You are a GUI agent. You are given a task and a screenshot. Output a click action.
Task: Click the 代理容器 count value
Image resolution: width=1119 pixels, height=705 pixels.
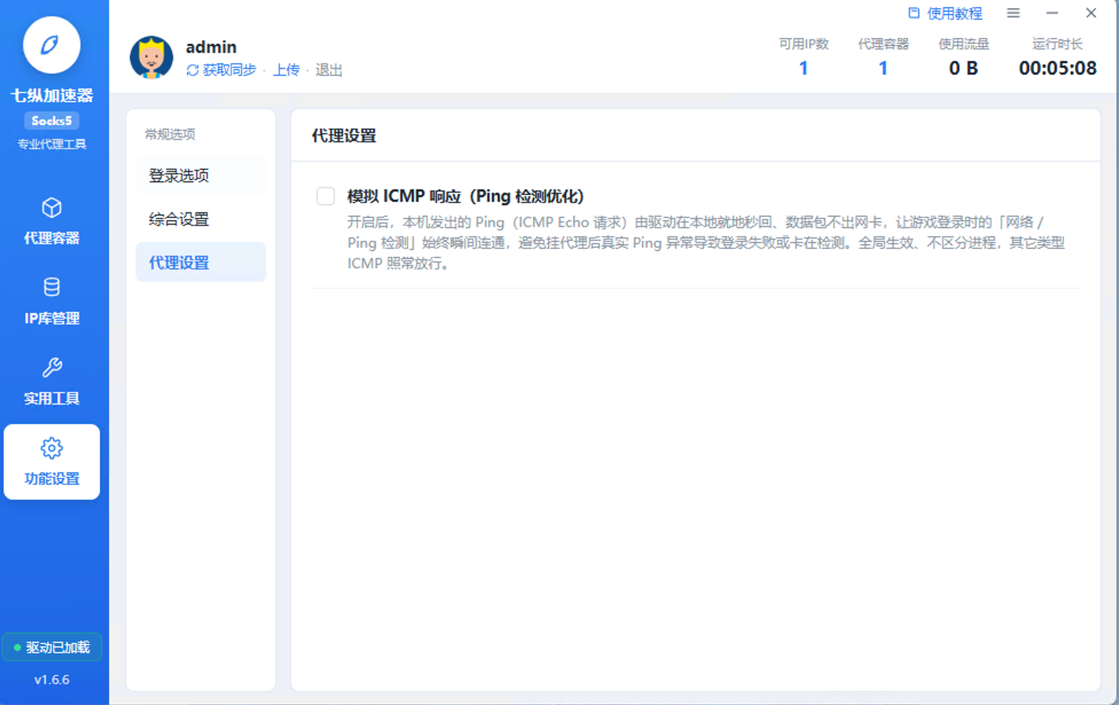click(883, 68)
